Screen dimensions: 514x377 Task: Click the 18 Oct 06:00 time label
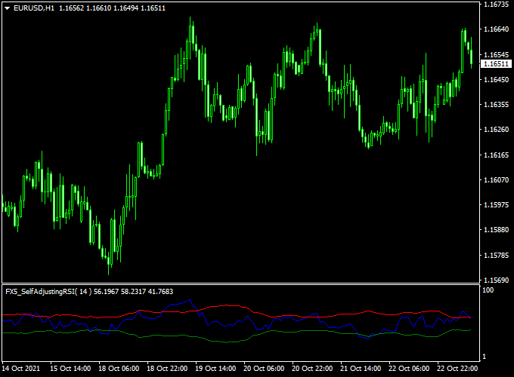point(119,369)
